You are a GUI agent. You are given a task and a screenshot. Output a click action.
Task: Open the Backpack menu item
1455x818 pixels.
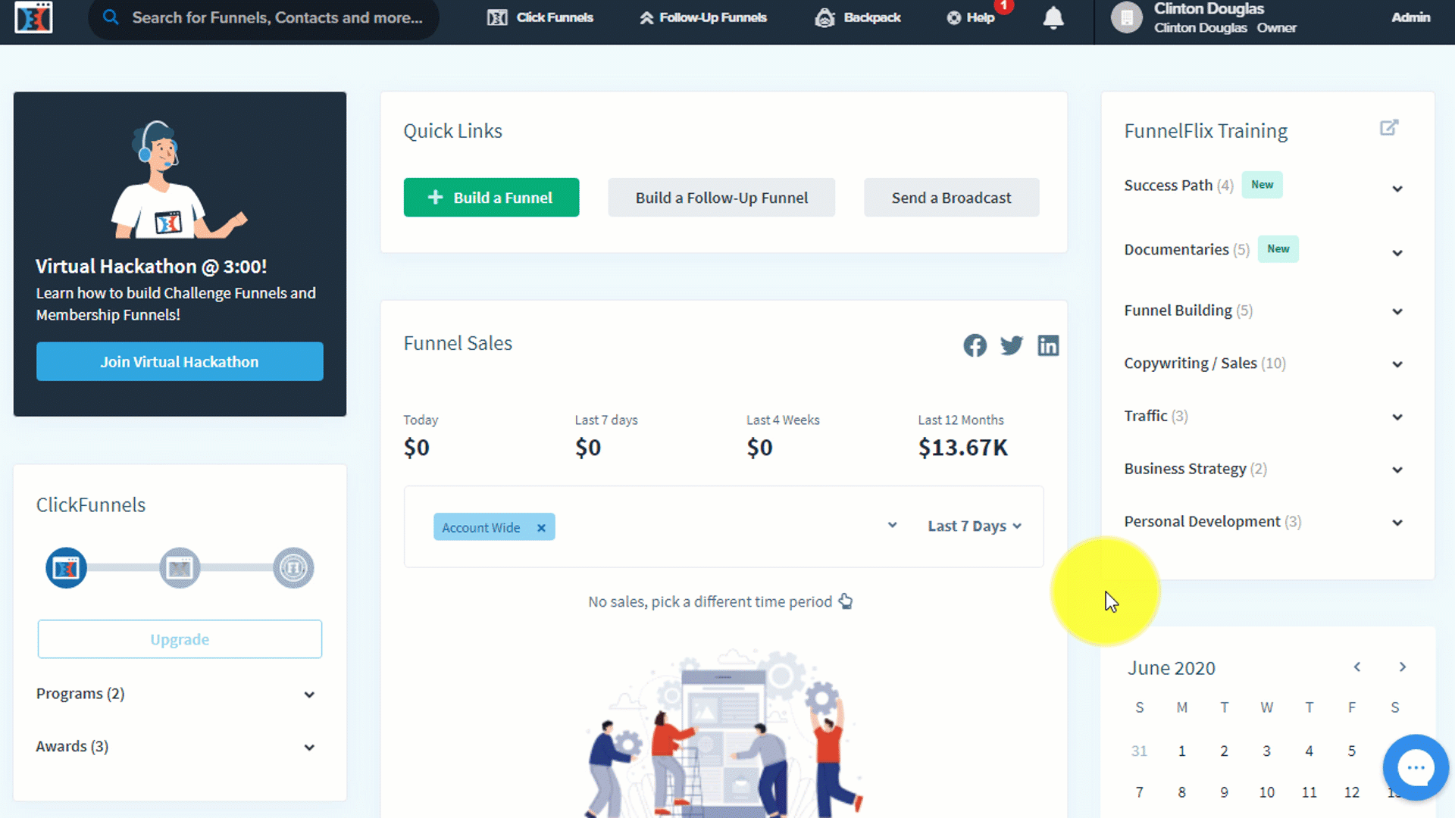857,17
